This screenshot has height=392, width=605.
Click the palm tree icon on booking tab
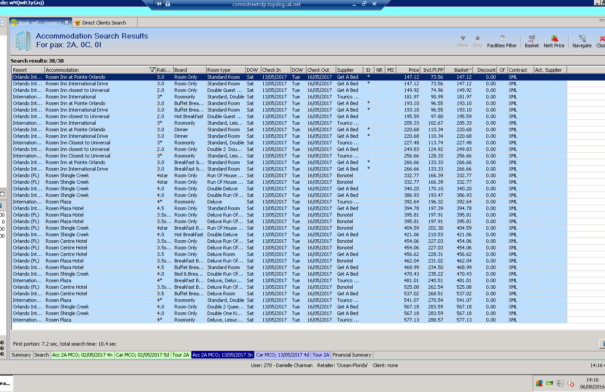[14, 22]
